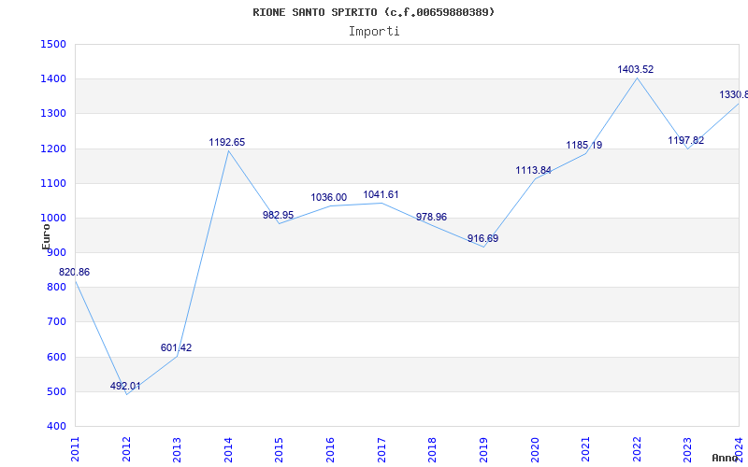Select the 1197.82 data label
The width and height of the screenshot is (748, 467).
tap(686, 140)
